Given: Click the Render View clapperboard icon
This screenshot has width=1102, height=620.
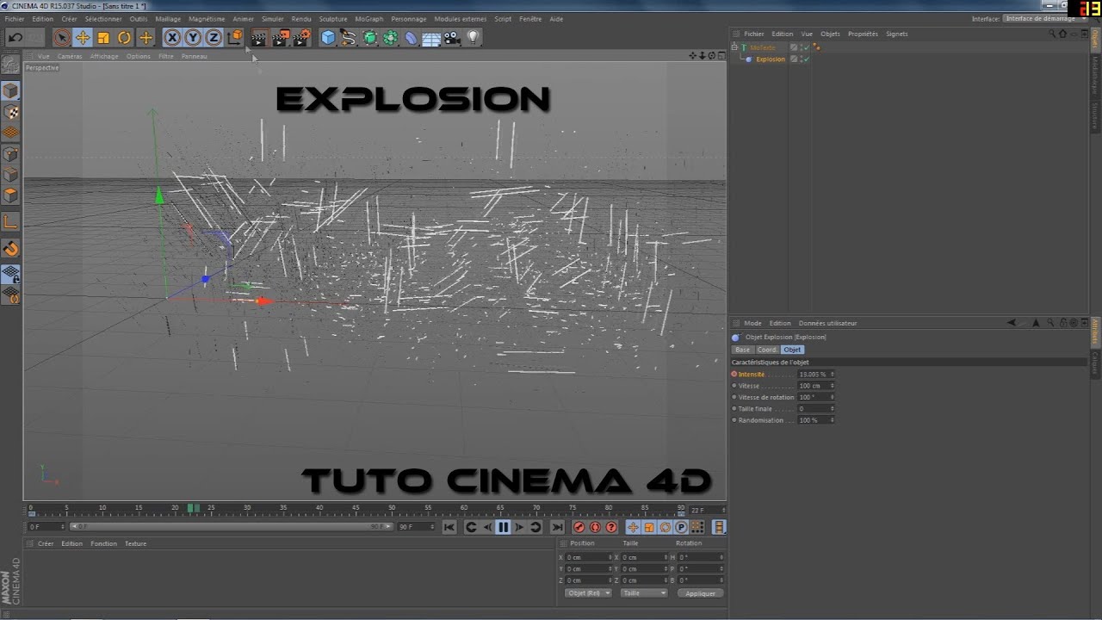Looking at the screenshot, I should pos(258,37).
